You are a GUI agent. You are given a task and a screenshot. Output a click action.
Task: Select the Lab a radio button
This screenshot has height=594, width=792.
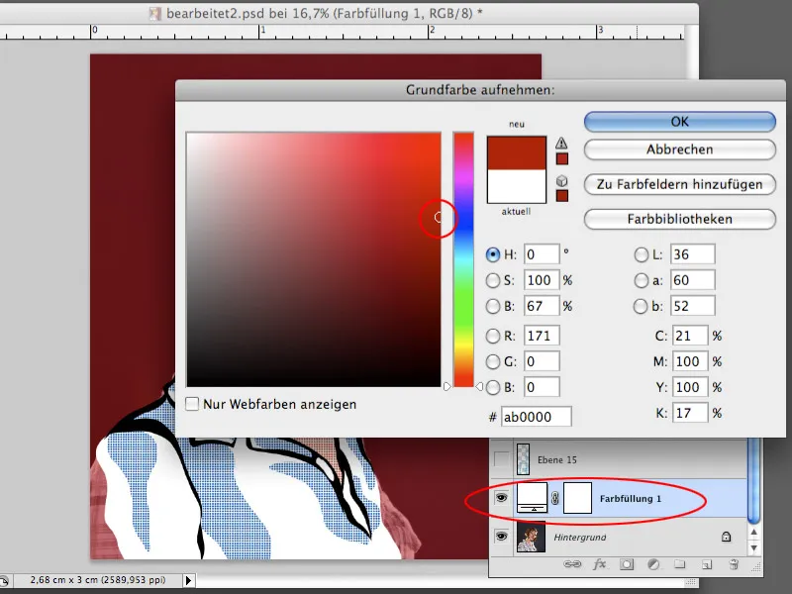click(641, 280)
